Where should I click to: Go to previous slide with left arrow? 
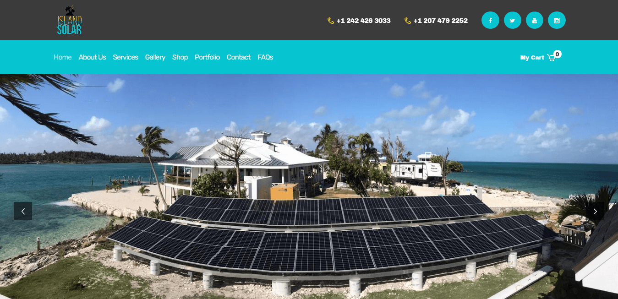[23, 211]
